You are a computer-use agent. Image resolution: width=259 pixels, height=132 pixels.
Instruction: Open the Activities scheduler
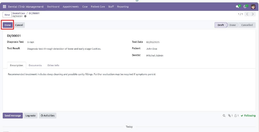click(x=48, y=115)
